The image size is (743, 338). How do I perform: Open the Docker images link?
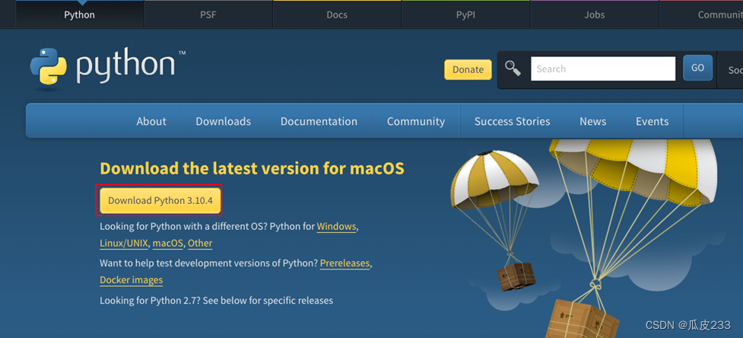point(132,280)
